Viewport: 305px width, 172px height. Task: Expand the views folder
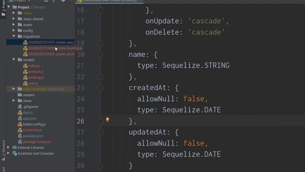[14, 101]
